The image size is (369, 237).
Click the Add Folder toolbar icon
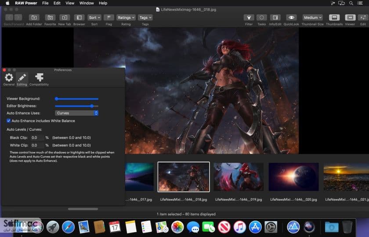[34, 18]
